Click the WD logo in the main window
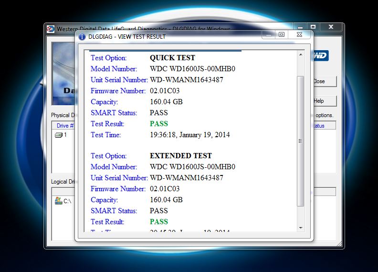Screen dimensions: 378x272 [321, 56]
